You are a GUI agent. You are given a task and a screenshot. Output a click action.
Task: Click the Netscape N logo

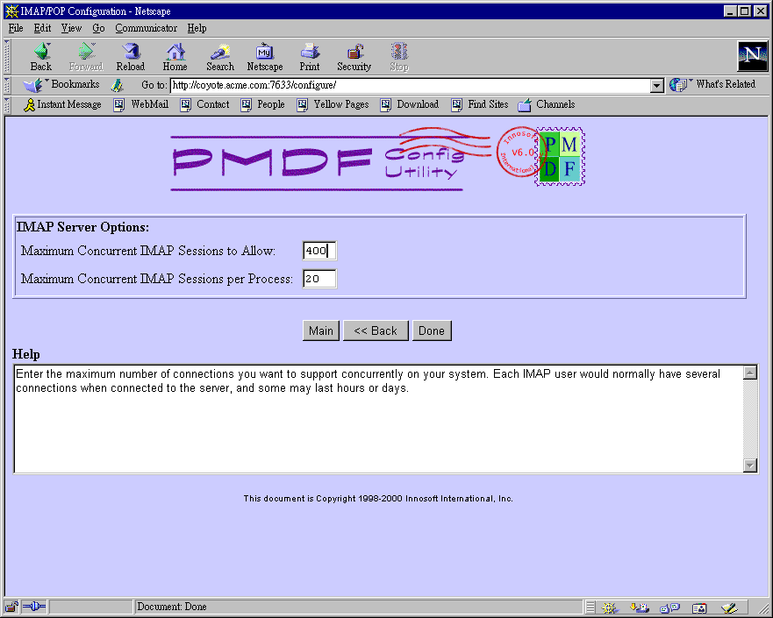point(752,56)
